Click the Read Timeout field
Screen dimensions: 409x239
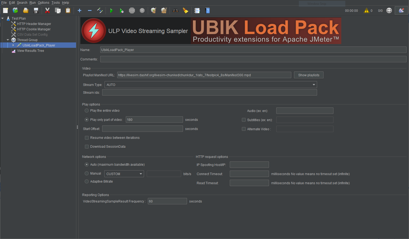249,183
